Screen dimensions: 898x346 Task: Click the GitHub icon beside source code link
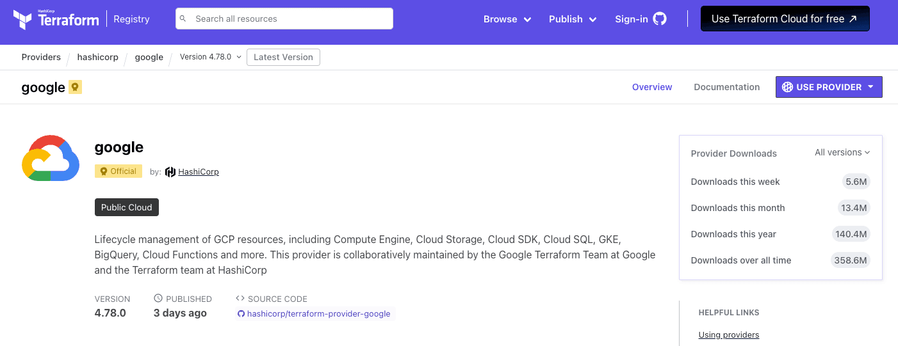point(241,314)
